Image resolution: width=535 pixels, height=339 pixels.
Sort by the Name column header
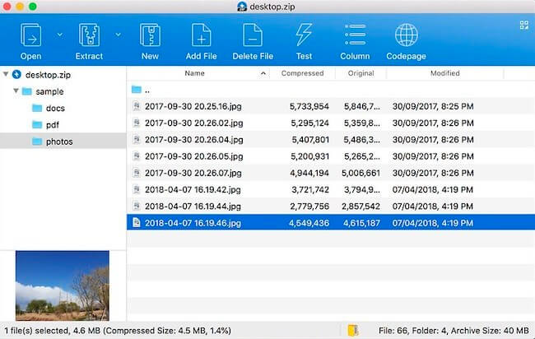coord(194,73)
